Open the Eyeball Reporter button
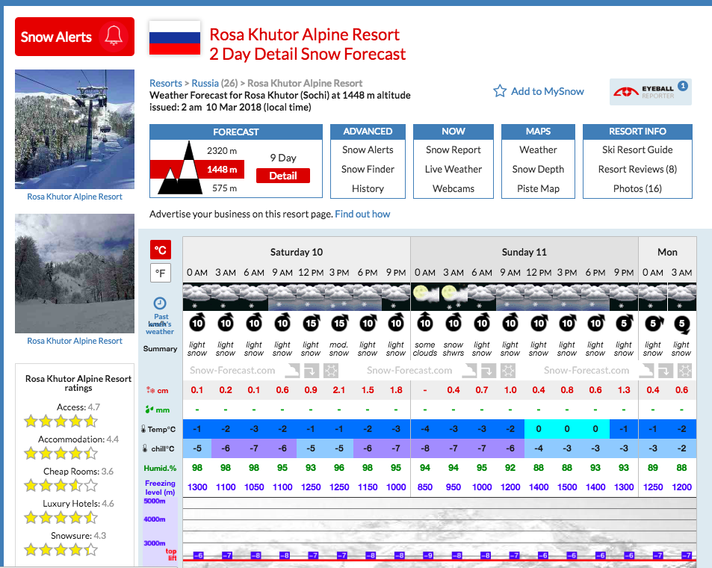This screenshot has width=712, height=568. (650, 92)
